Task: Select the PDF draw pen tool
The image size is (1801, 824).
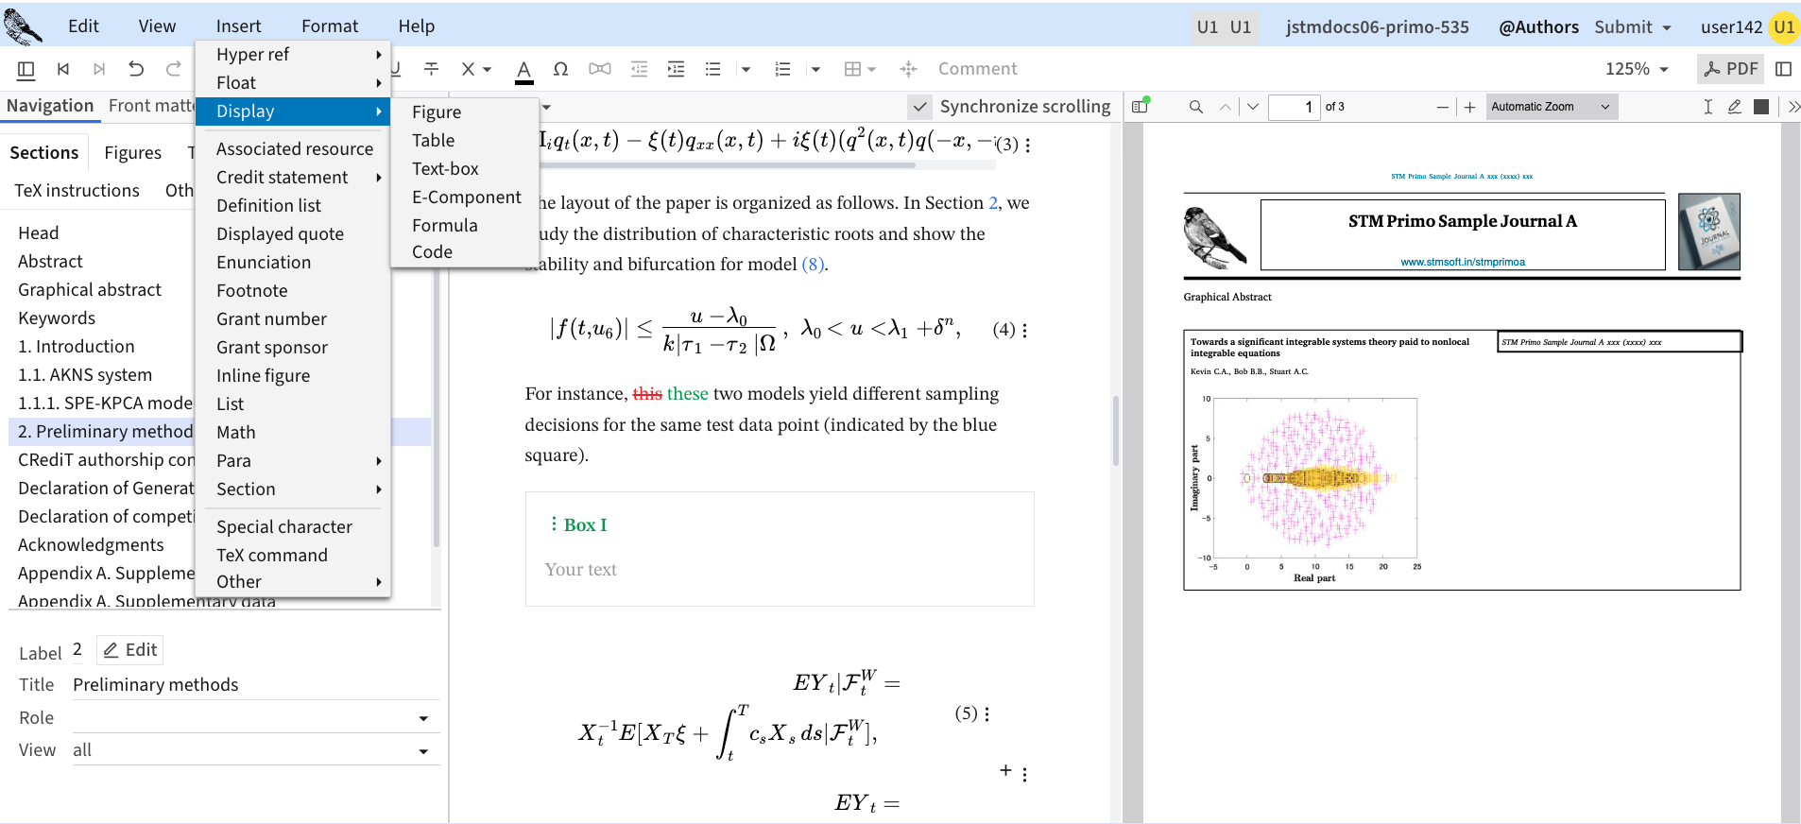Action: coord(1734,107)
